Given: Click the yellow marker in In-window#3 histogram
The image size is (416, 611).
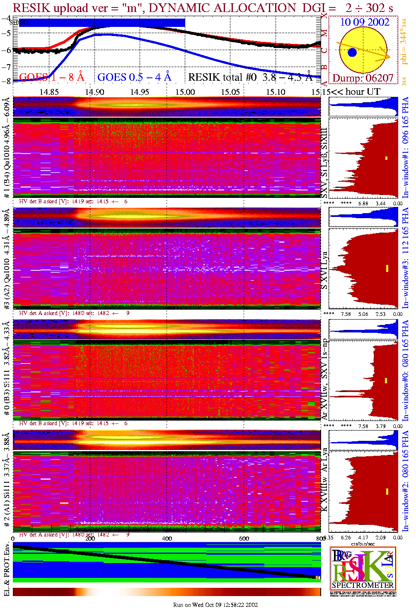Looking at the screenshot, I should [x=387, y=268].
